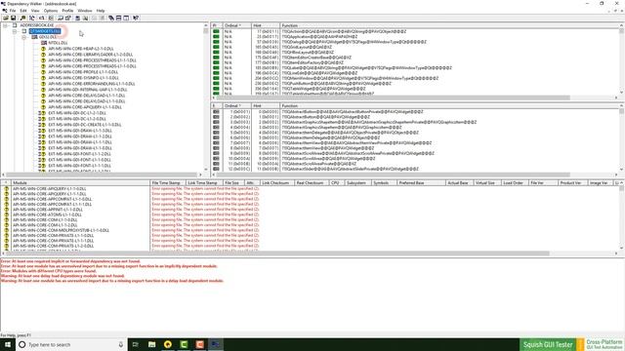Sort imports by the Hint column header
The height and width of the screenshot is (351, 625).
(266, 25)
